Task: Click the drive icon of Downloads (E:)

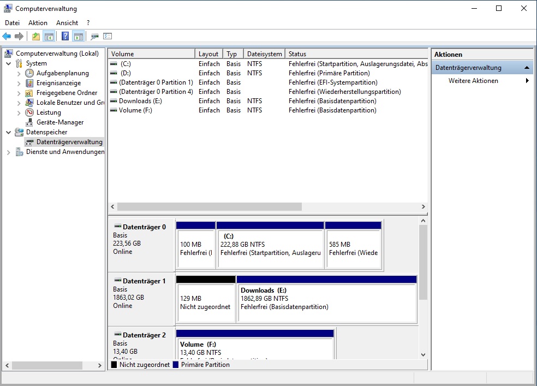Action: [x=114, y=101]
